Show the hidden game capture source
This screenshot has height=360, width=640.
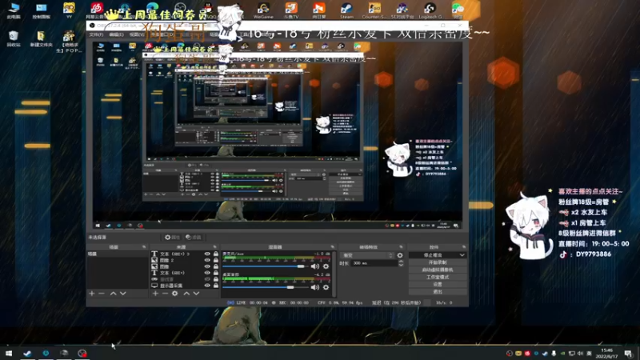(207, 279)
